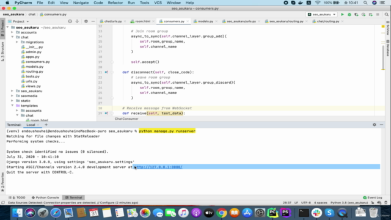
Task: Click the chat breadcrumb in navigation bar
Action: point(32,15)
